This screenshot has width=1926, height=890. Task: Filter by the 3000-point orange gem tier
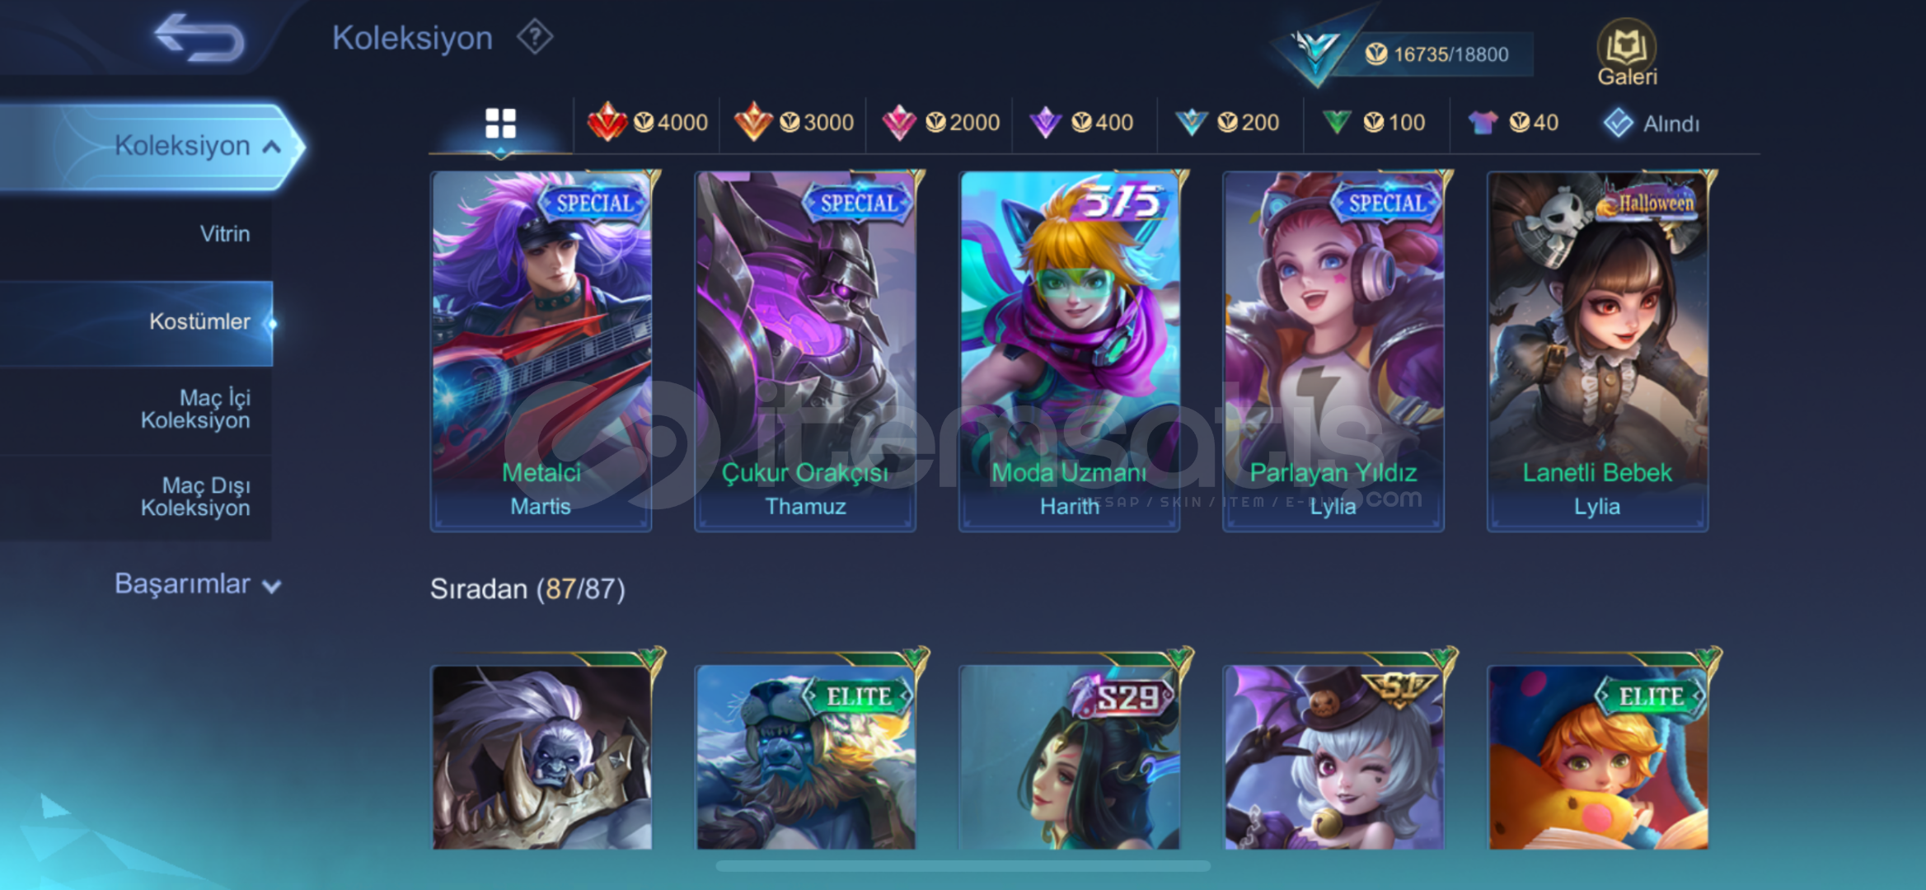click(x=794, y=123)
